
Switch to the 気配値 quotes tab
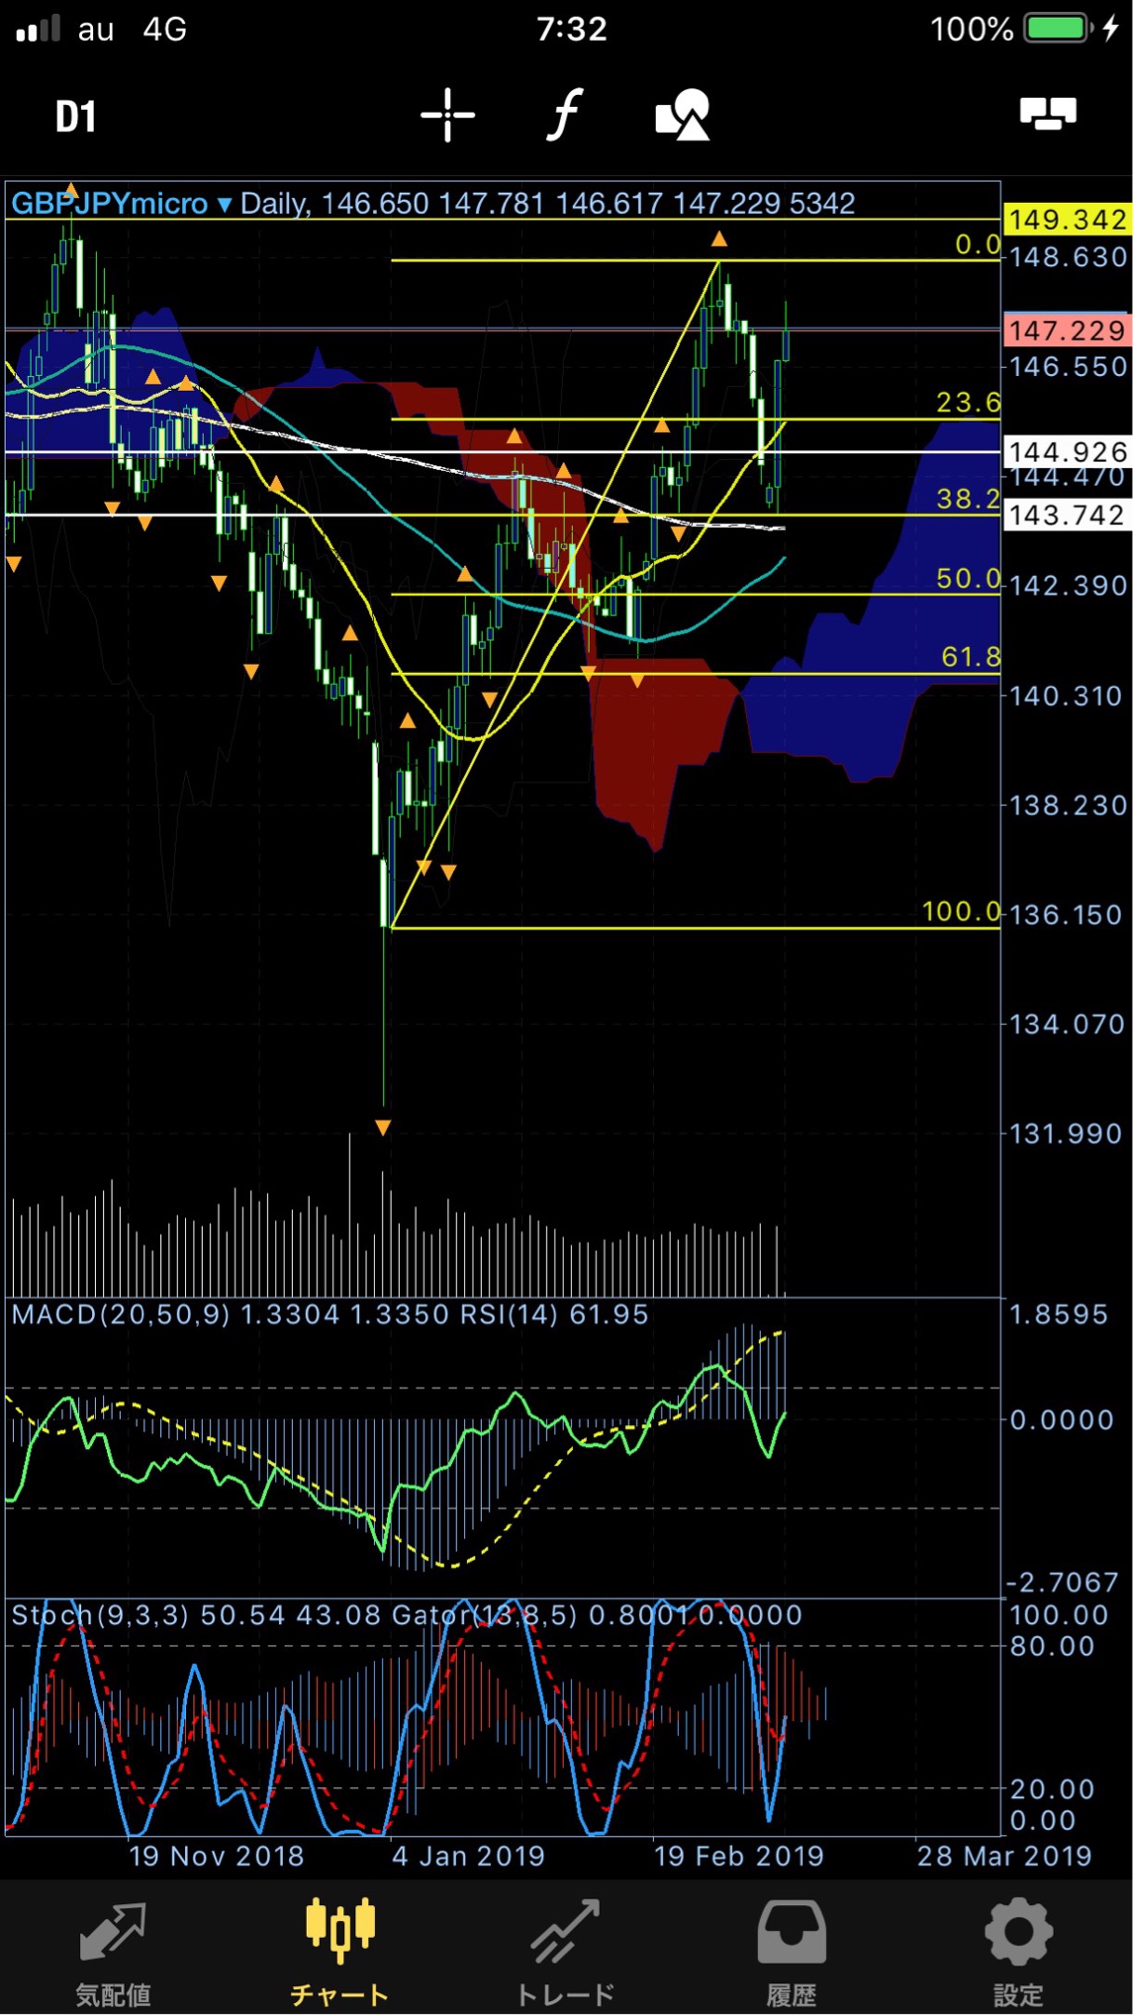tap(113, 1955)
